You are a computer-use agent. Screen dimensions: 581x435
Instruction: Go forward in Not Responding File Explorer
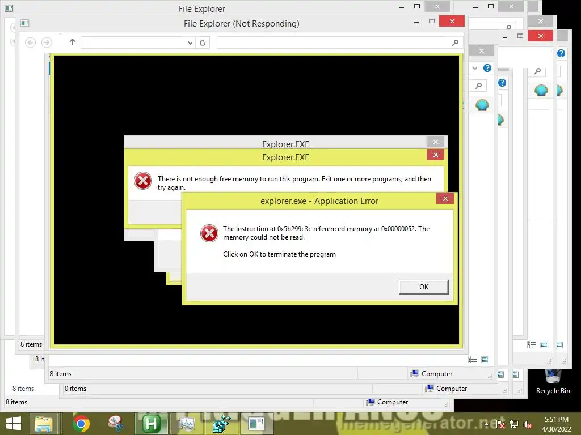click(47, 42)
